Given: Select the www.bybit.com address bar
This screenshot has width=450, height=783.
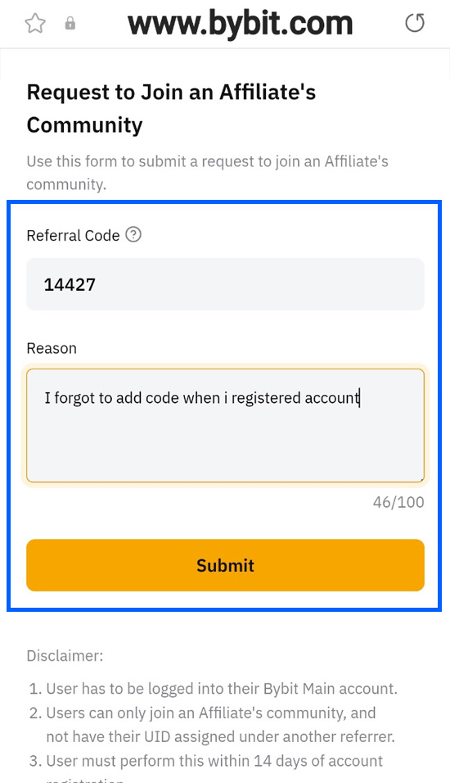Looking at the screenshot, I should click(x=241, y=24).
